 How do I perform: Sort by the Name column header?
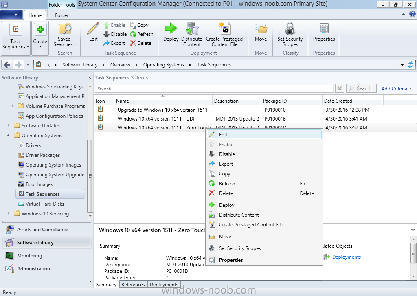(x=163, y=101)
